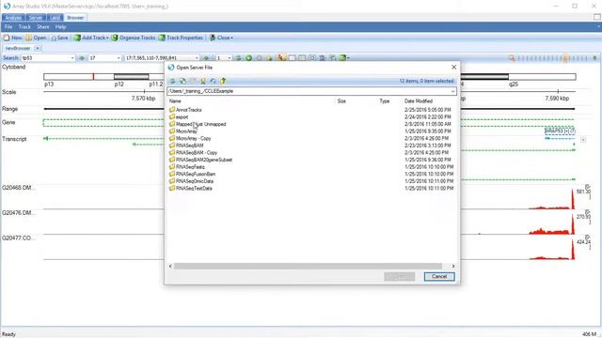Click green go arrow after search field
Image resolution: width=602 pixels, height=338 pixels.
82,58
